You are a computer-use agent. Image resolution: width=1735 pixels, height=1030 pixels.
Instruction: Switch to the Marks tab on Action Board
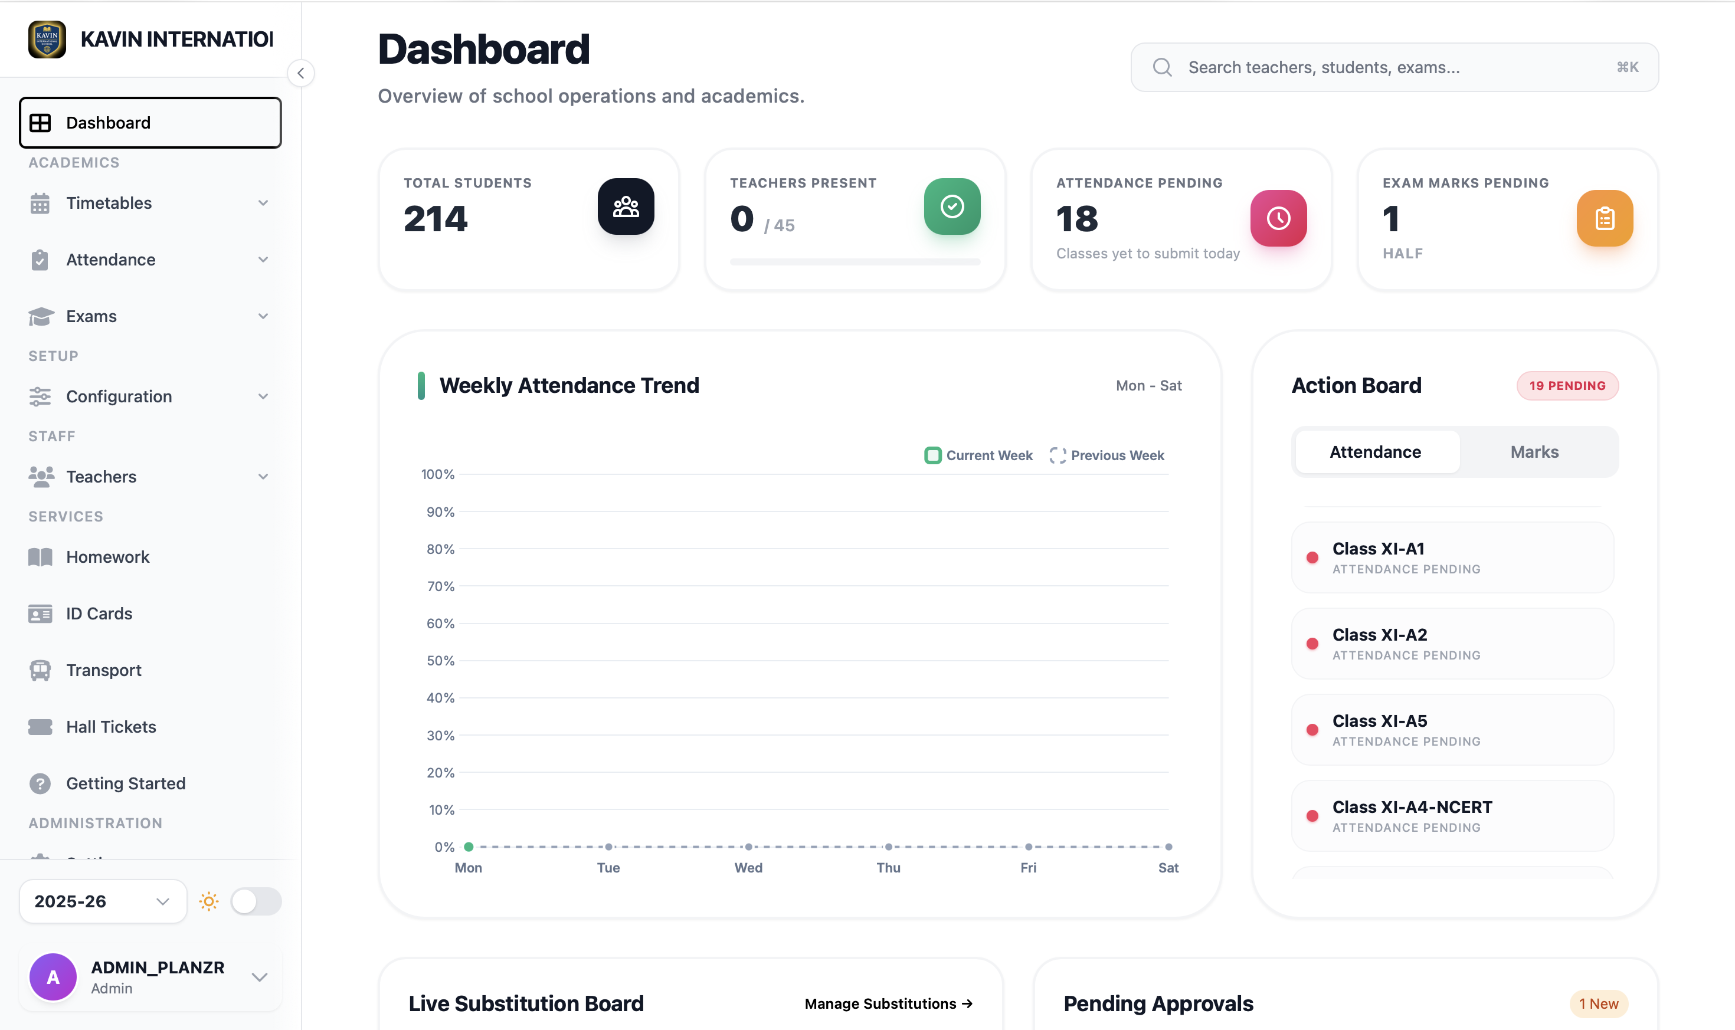click(x=1534, y=451)
